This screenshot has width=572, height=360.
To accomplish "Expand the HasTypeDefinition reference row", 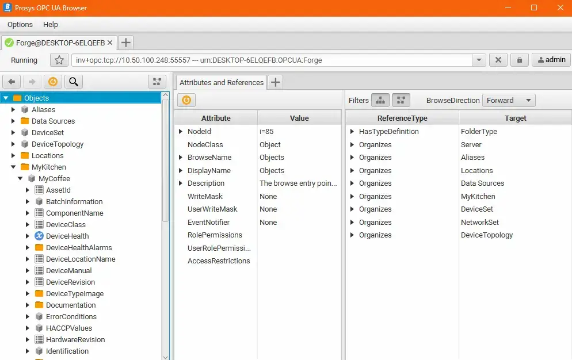I will click(x=352, y=131).
